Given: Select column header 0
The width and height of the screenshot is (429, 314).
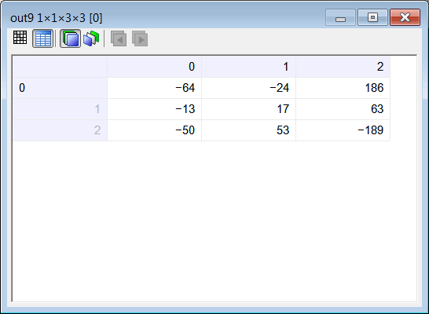Looking at the screenshot, I should point(154,67).
